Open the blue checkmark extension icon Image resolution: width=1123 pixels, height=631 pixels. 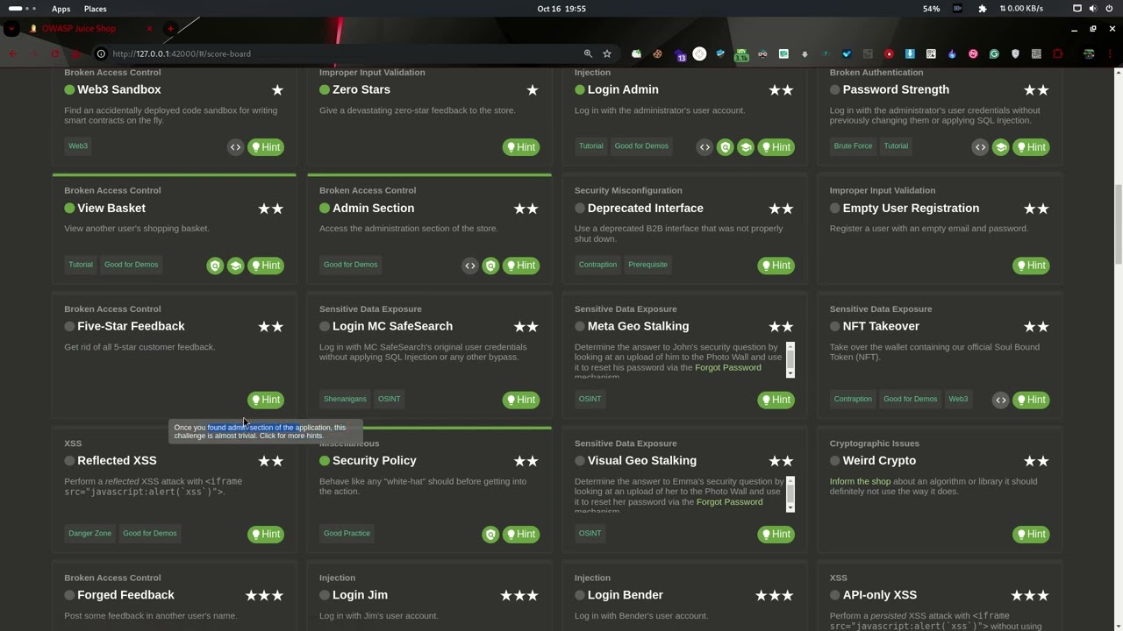pyautogui.click(x=847, y=53)
